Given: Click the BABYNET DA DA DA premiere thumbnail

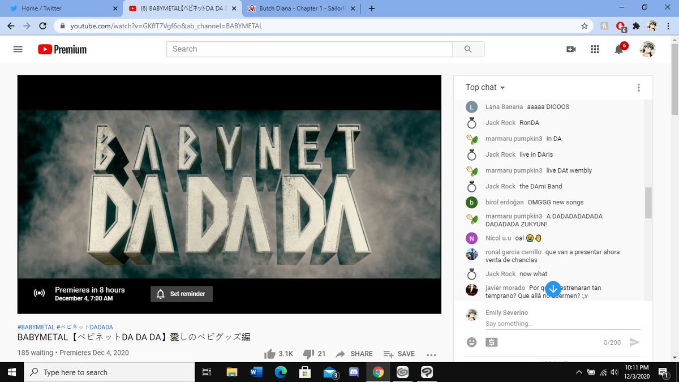Looking at the screenshot, I should (229, 194).
